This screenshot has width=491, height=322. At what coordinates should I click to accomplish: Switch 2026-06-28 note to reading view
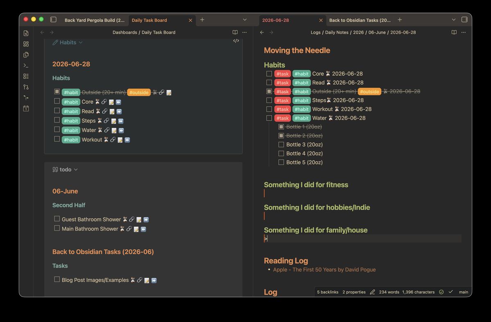[x=454, y=32]
